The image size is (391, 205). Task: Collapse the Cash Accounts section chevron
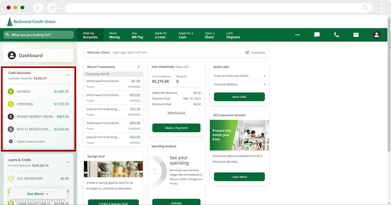[68, 75]
